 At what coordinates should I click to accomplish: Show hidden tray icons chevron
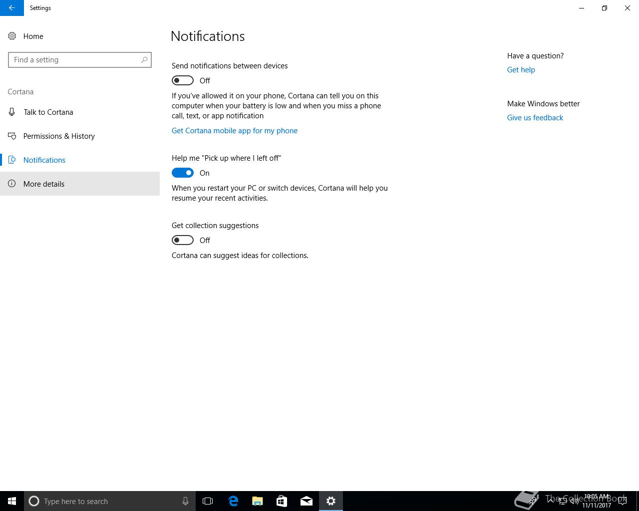(x=551, y=501)
